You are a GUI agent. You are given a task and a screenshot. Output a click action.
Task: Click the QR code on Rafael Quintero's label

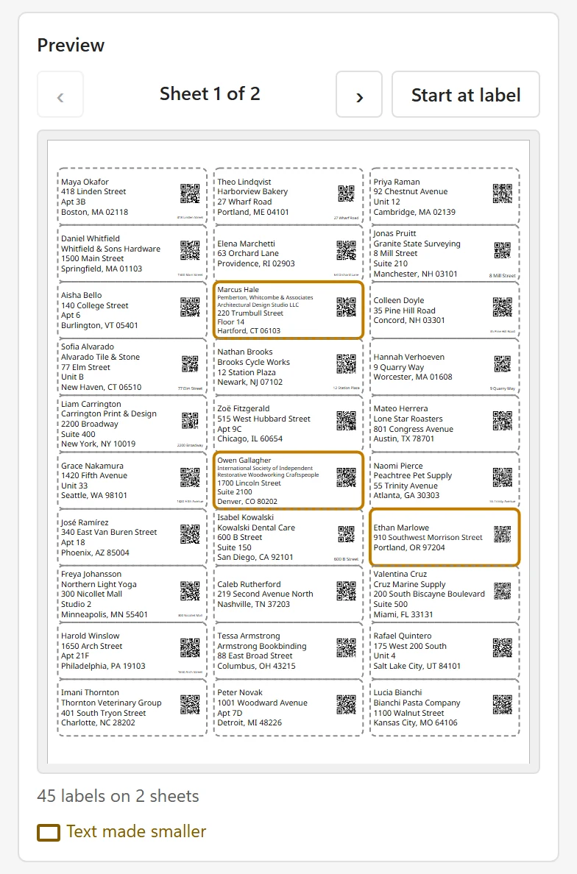pyautogui.click(x=502, y=647)
